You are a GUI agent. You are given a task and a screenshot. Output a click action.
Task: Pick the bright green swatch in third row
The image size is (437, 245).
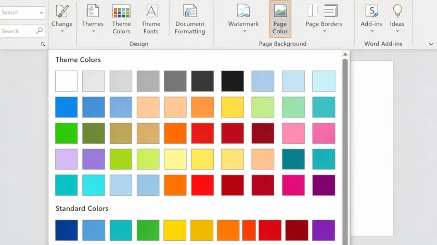click(67, 133)
